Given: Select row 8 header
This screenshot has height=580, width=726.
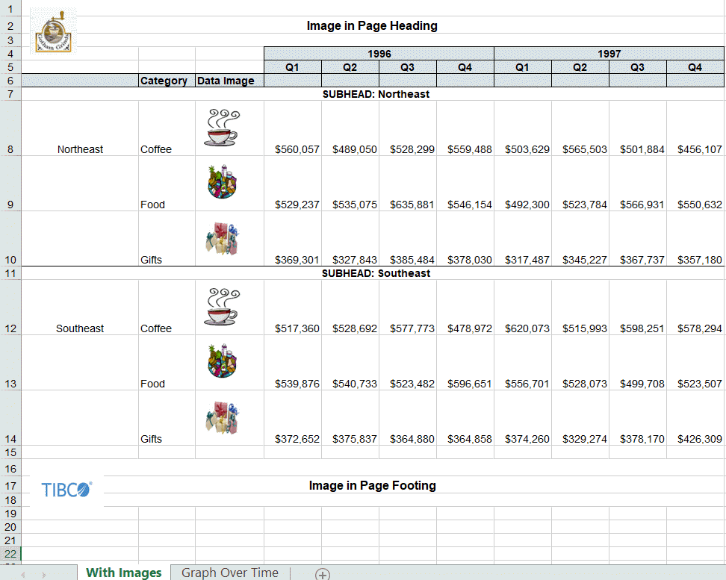Looking at the screenshot, I should point(10,128).
